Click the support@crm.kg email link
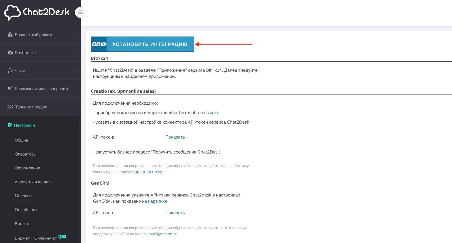 147,172
